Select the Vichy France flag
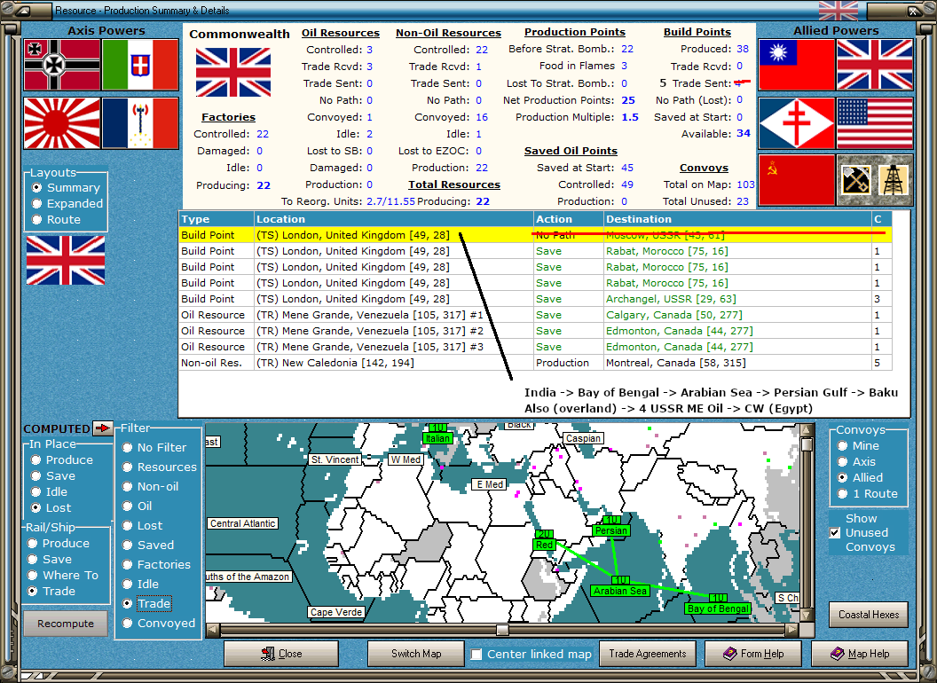937x683 pixels. [x=140, y=123]
